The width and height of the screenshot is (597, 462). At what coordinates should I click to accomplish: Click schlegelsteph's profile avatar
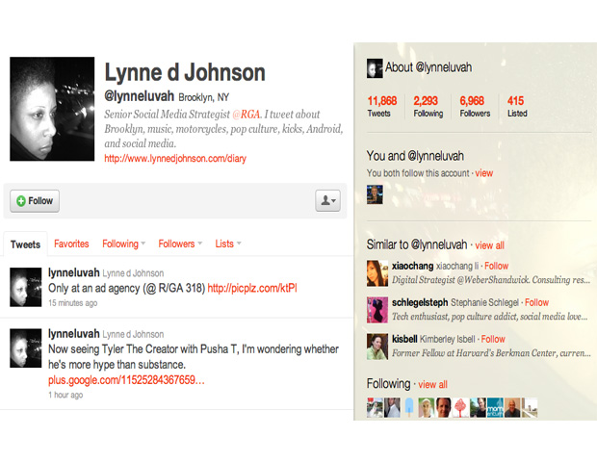click(x=376, y=309)
